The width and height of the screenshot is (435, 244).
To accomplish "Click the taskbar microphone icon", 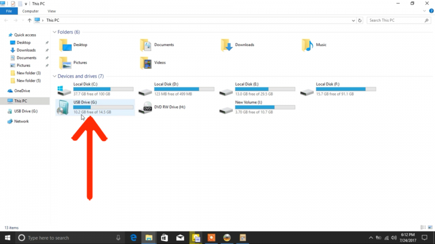I will [118, 237].
